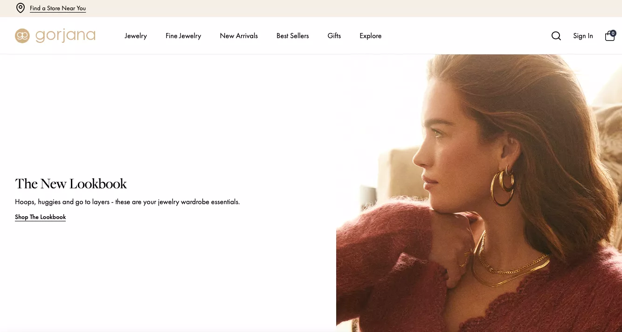Click the search magnifying glass icon
The image size is (622, 332).
[556, 36]
